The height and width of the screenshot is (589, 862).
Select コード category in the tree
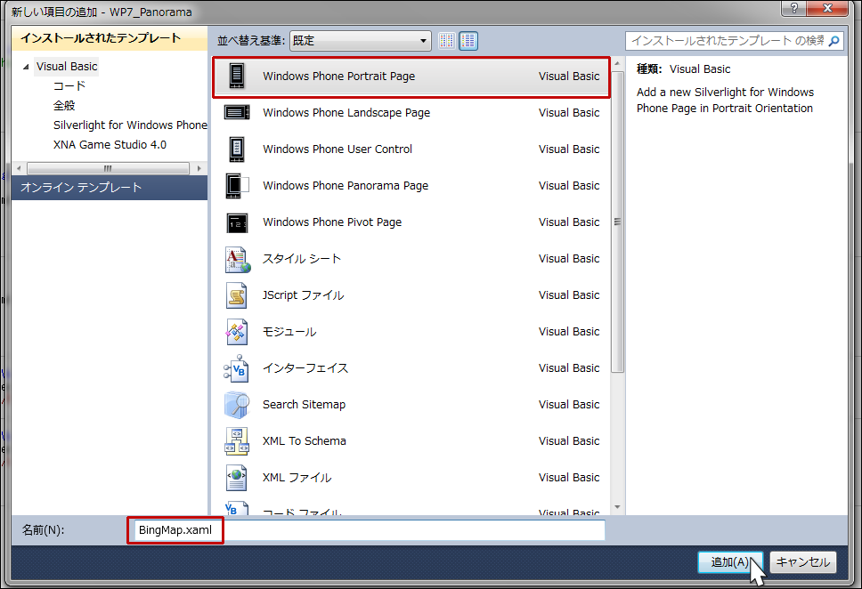coord(69,86)
